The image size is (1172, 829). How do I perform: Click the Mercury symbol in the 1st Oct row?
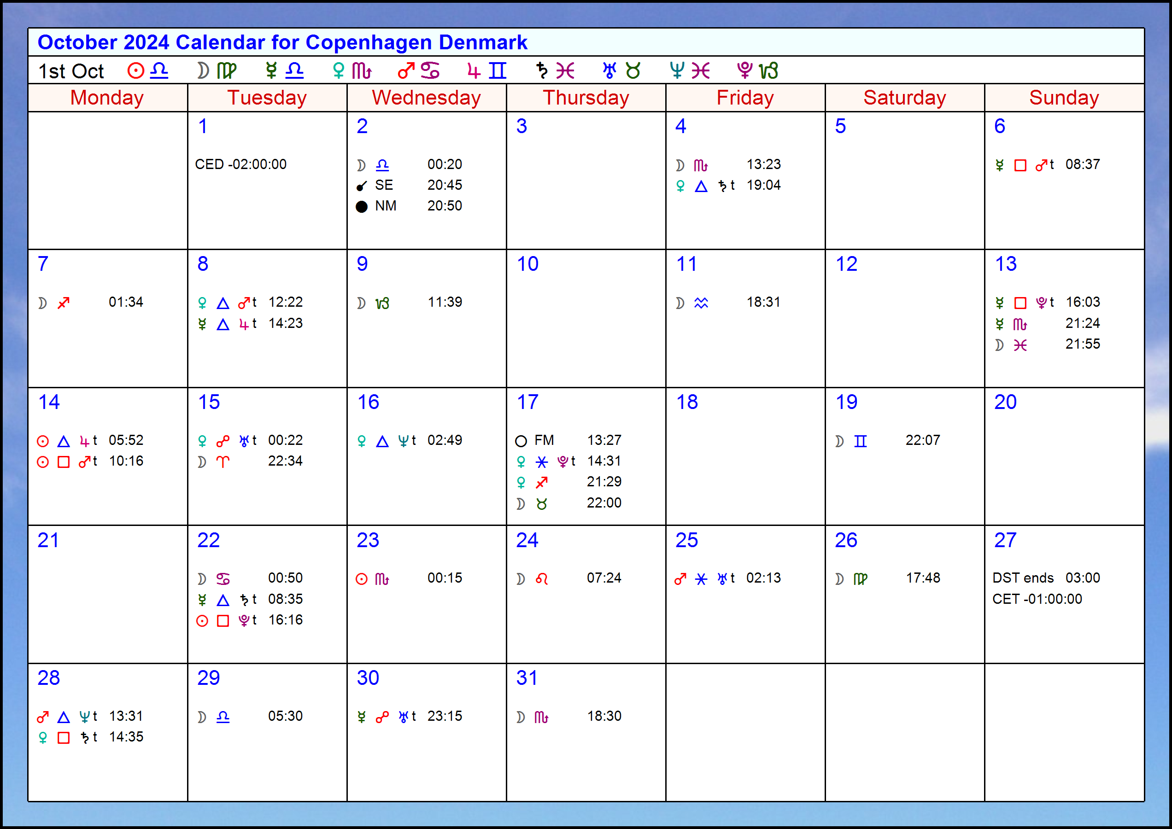[271, 70]
